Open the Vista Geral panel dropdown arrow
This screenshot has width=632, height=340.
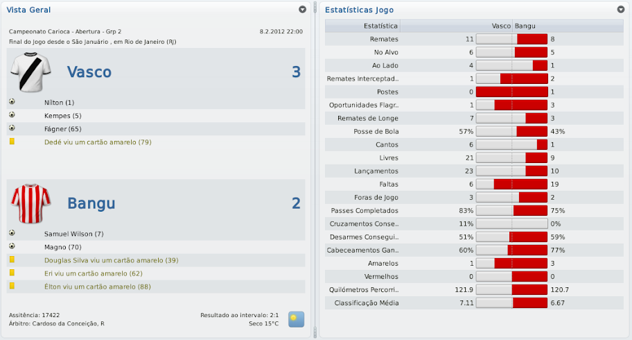[x=302, y=10]
